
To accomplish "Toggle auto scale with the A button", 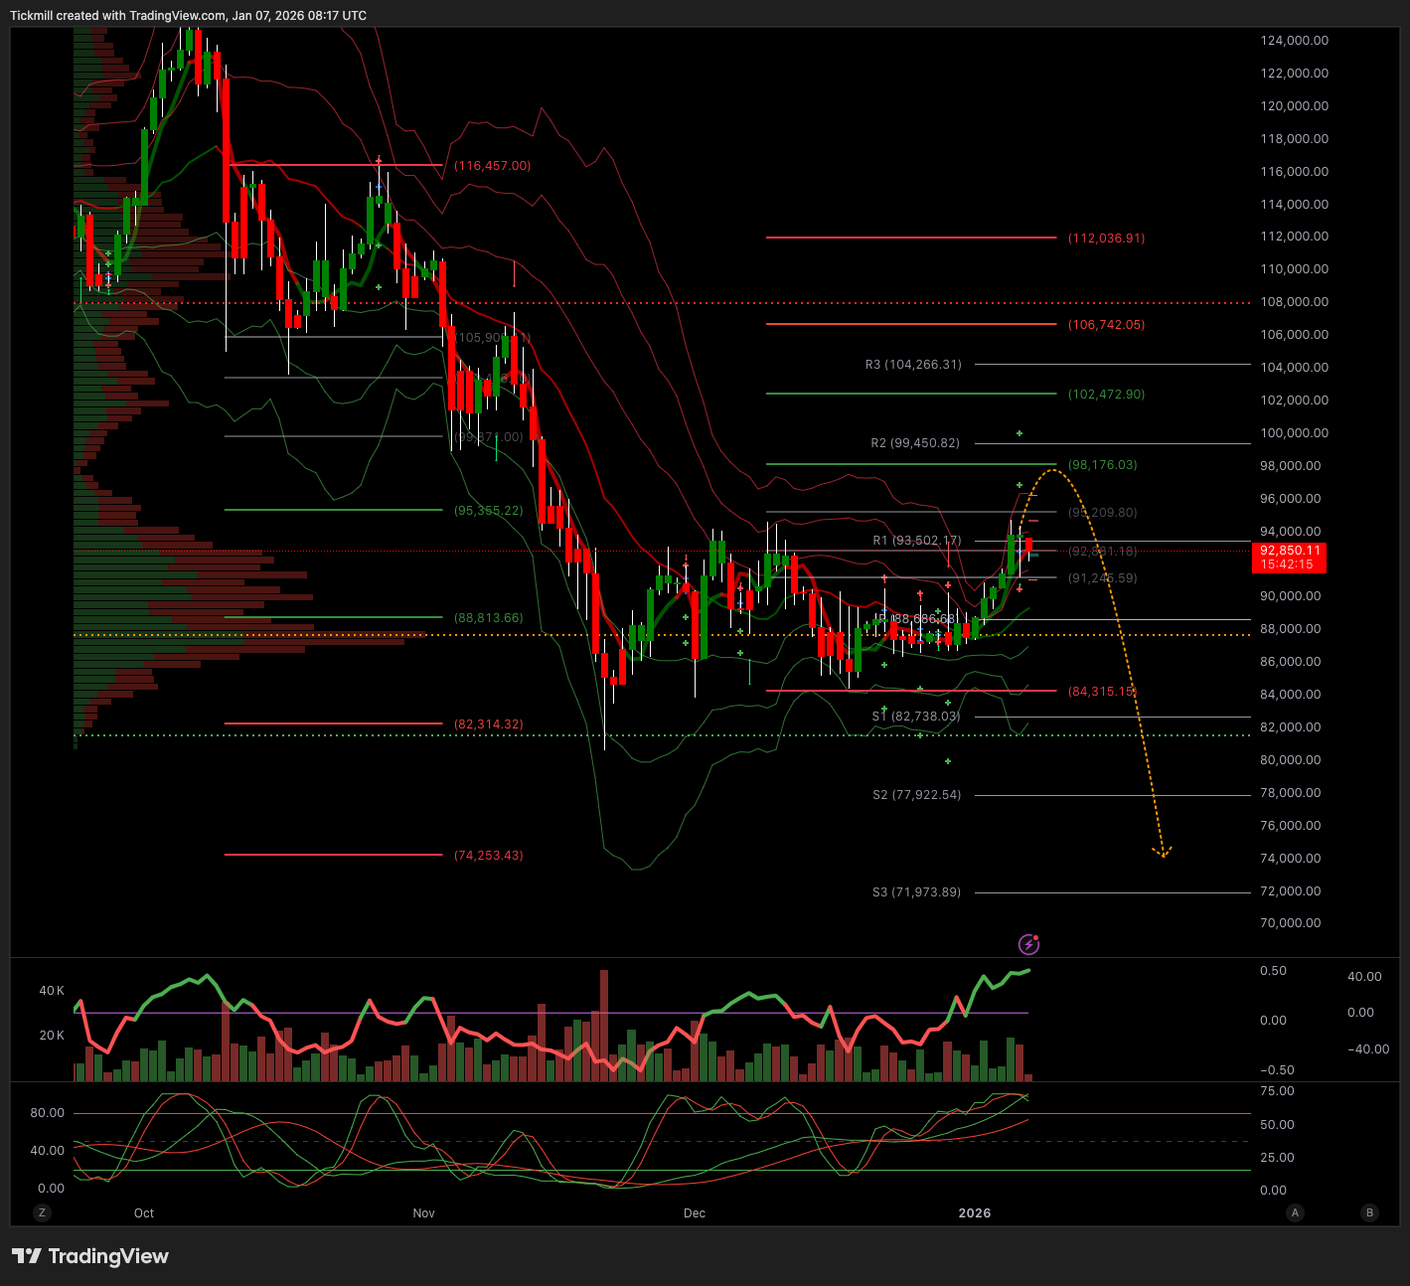I will tap(1295, 1212).
